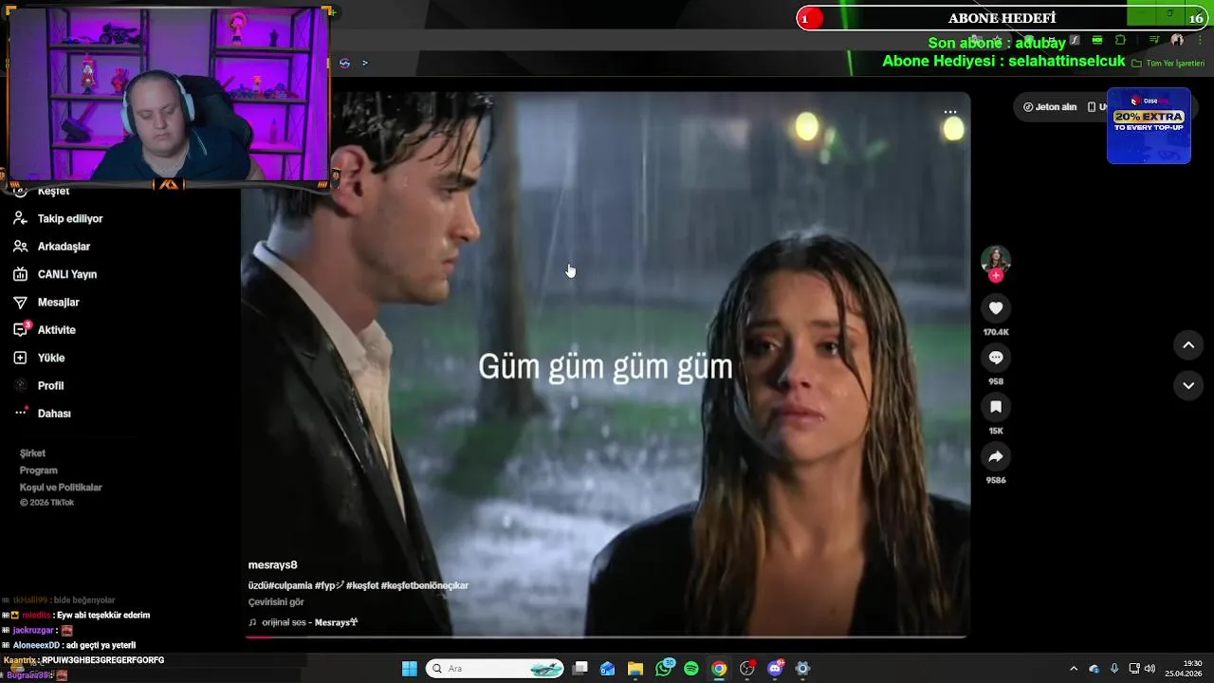Open Tüm Yer İşaretleri bookmarks folder
Screen dimensions: 1214x683
pos(1168,63)
